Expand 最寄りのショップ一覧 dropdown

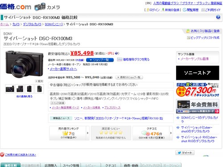[x=129, y=77]
